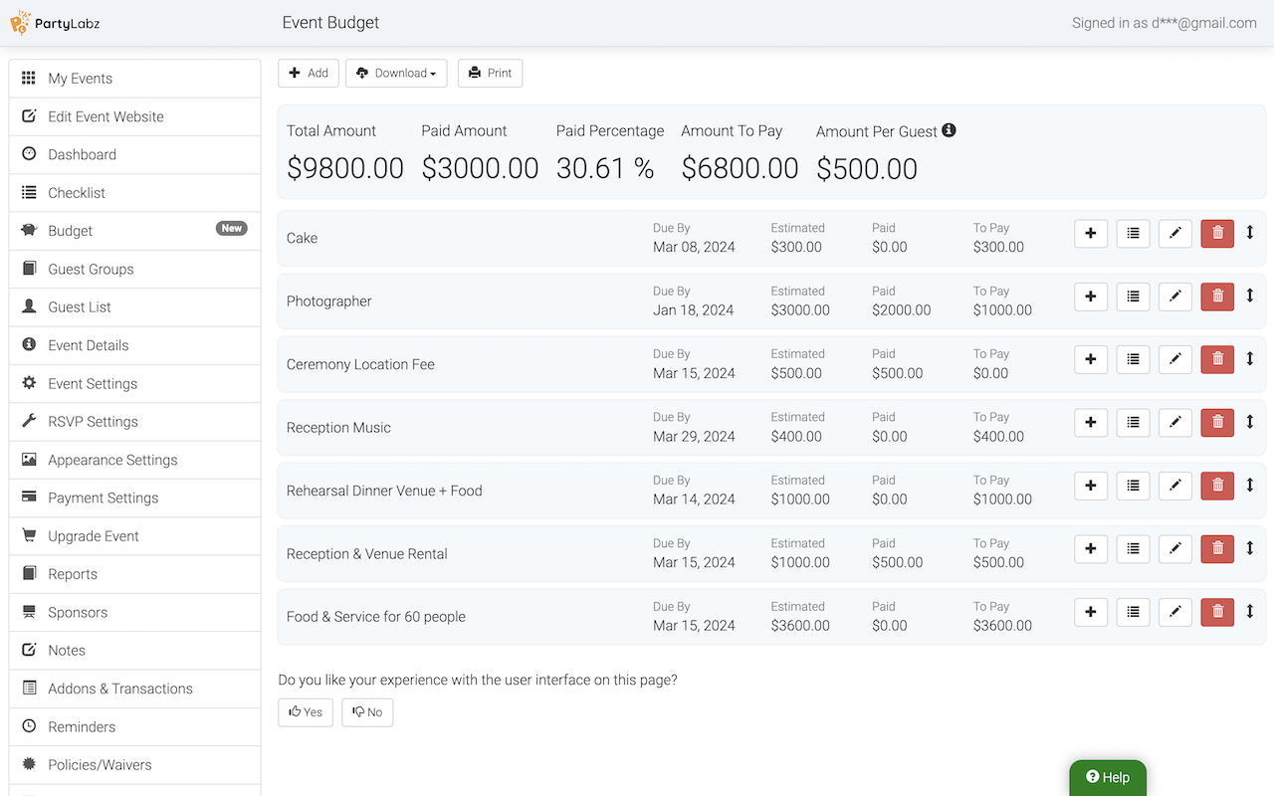
Task: Open My Events in sidebar
Action: [x=134, y=79]
